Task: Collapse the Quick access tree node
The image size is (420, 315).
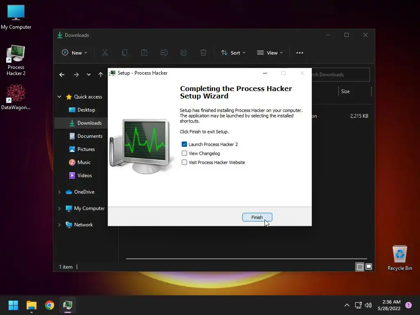Action: coord(59,97)
